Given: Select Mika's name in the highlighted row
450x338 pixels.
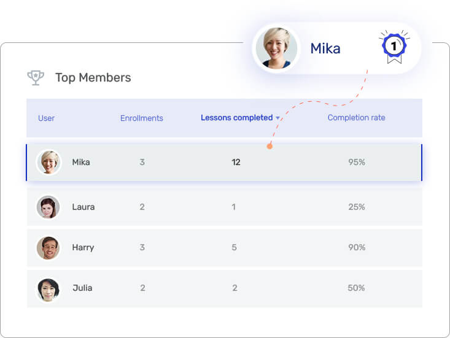Looking at the screenshot, I should [x=81, y=163].
